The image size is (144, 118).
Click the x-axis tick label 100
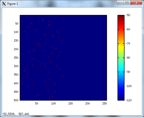(x=53, y=104)
